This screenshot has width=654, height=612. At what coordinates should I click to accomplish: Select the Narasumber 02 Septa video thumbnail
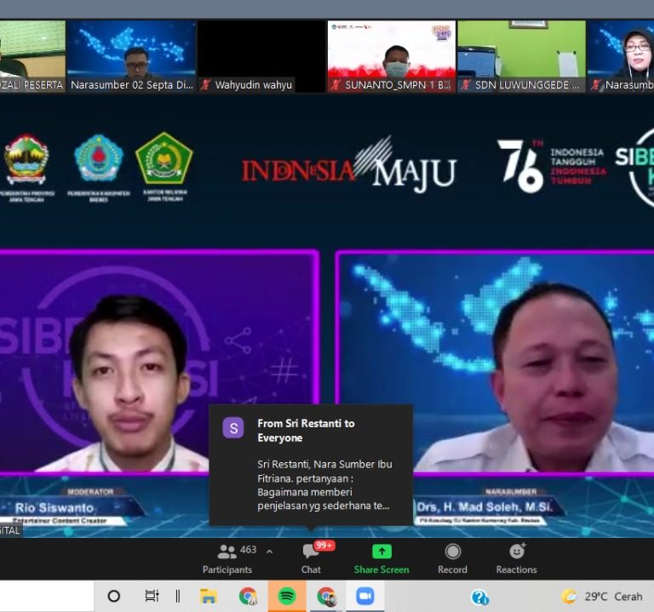(131, 56)
